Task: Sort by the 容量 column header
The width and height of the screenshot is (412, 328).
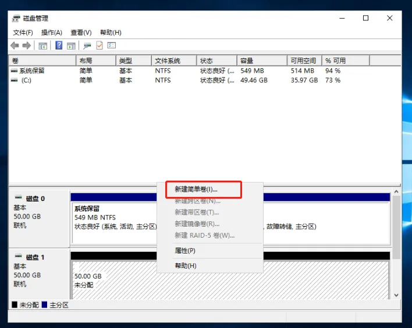Action: (262, 61)
